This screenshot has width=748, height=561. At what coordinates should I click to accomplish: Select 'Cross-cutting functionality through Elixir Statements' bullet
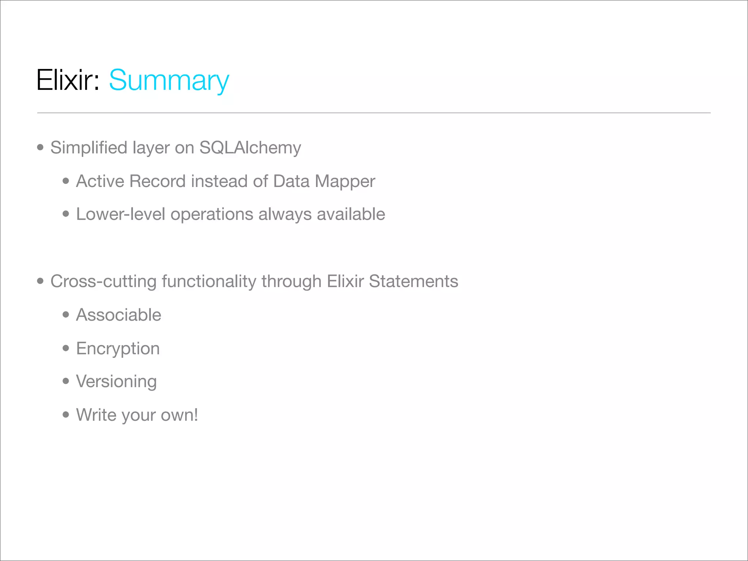coord(254,282)
